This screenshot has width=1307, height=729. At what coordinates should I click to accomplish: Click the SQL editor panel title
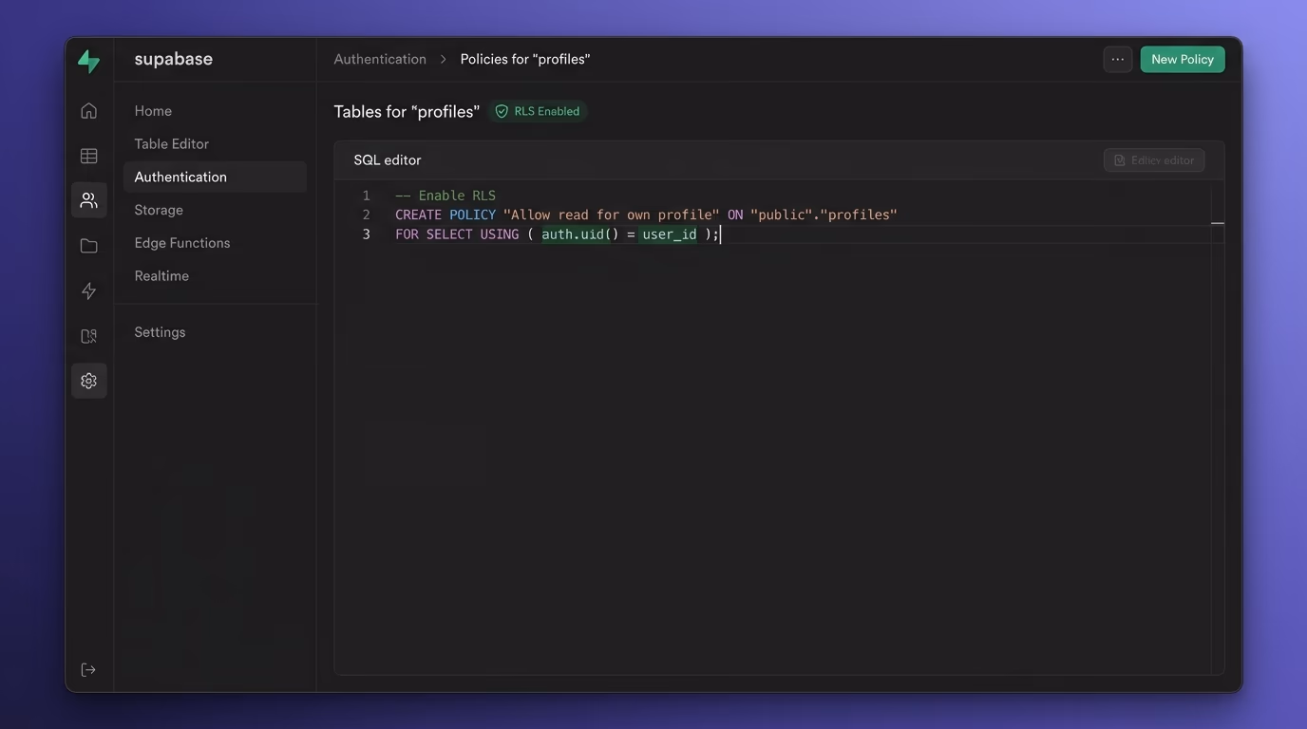click(388, 160)
